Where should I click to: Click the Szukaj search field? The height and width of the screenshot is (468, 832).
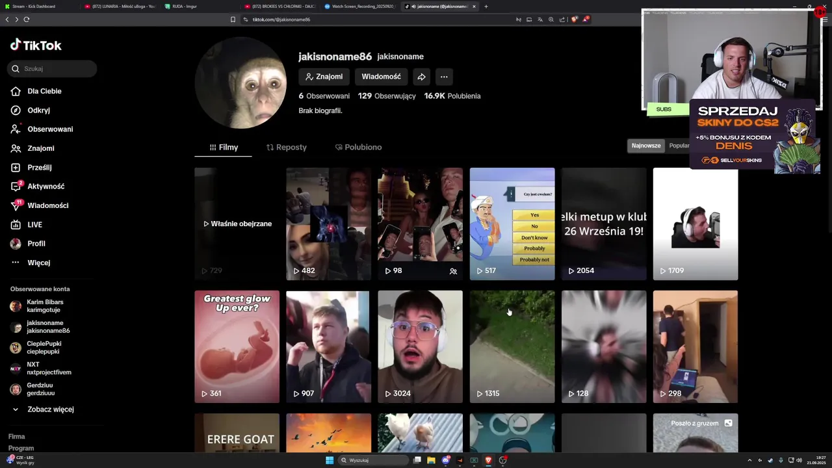(52, 68)
